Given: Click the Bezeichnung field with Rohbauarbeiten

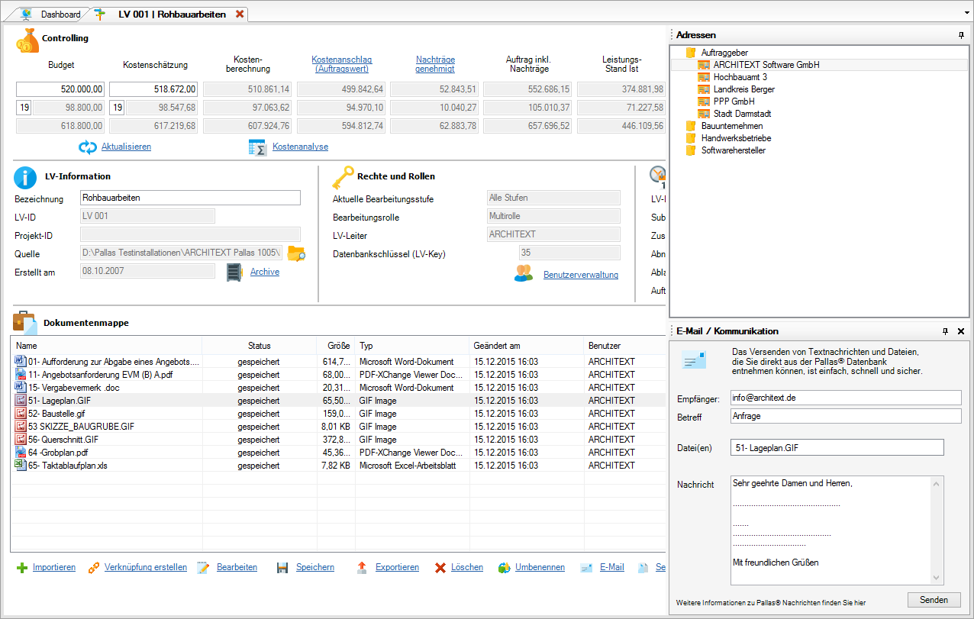Looking at the screenshot, I should pyautogui.click(x=190, y=198).
